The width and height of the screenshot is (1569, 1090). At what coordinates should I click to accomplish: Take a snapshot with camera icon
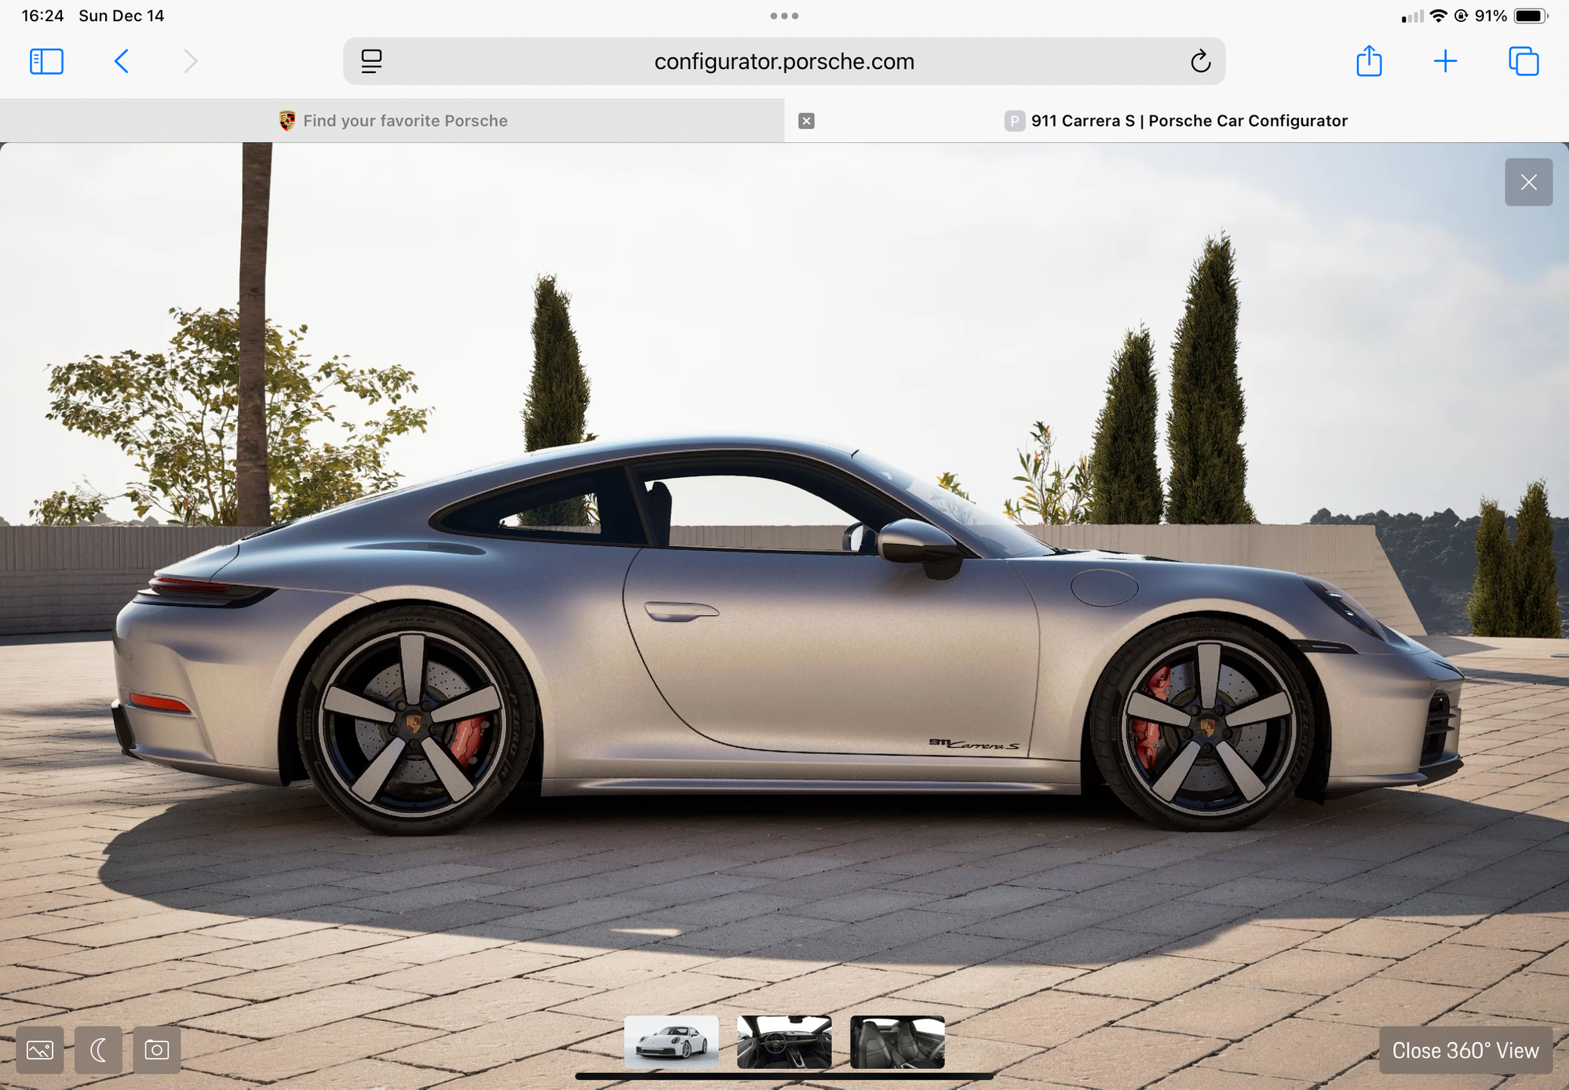pyautogui.click(x=157, y=1050)
